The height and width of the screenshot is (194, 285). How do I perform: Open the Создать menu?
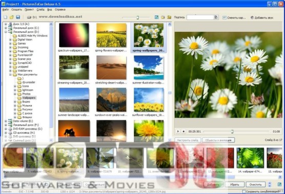pos(16,9)
